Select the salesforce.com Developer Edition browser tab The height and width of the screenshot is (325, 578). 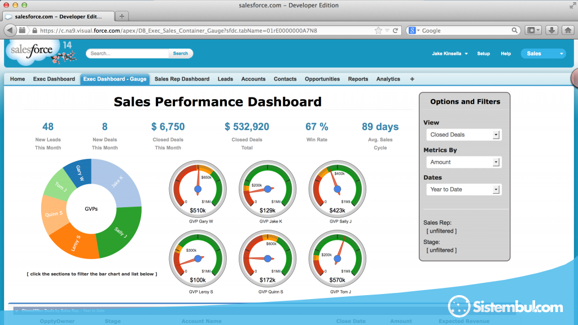click(x=58, y=16)
